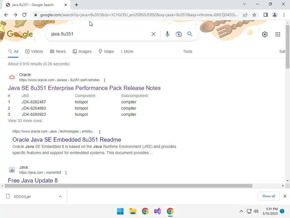Submit search with the magnifier icon
The image size is (290, 218).
[190, 34]
